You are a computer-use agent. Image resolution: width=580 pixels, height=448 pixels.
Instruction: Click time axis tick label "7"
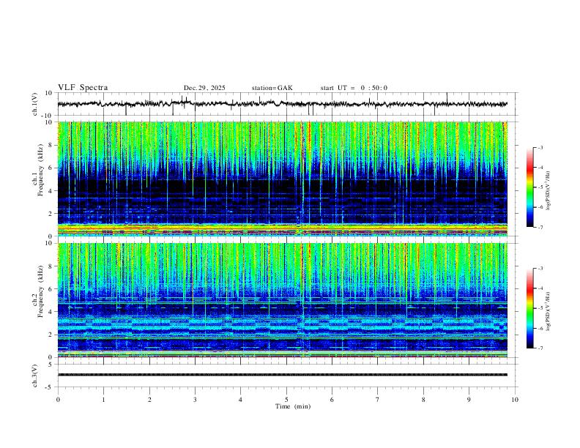pyautogui.click(x=378, y=400)
